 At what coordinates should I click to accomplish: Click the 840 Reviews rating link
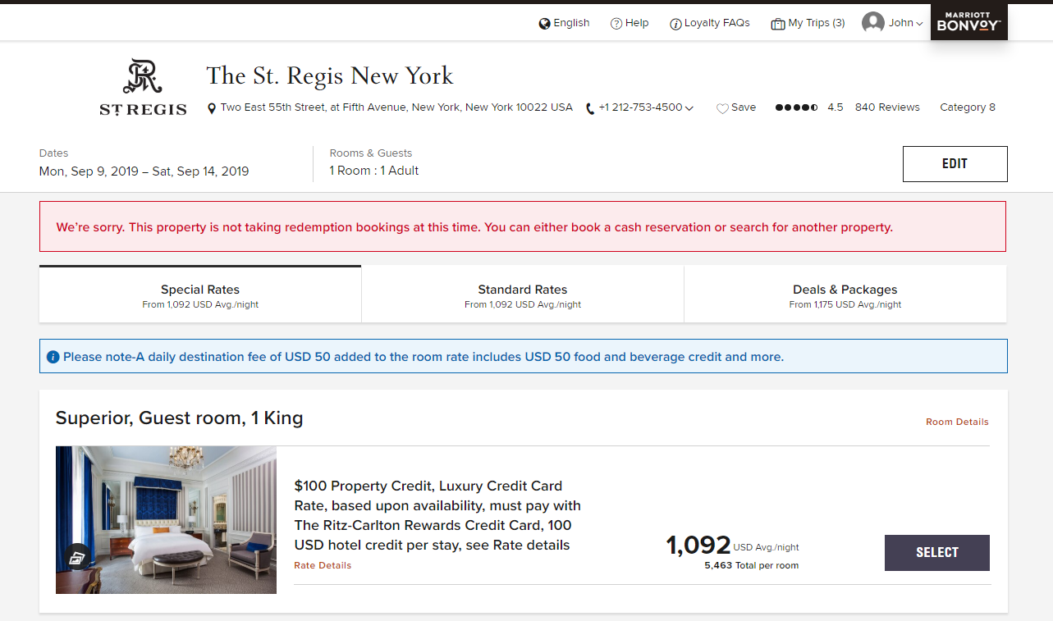click(x=887, y=107)
